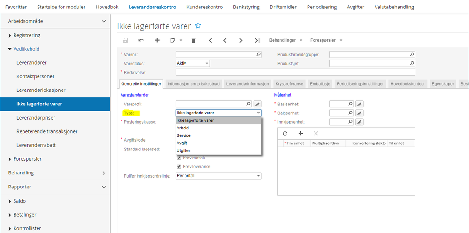The image size is (469, 233).
Task: Click edit pencil next to Vareprofil
Action: [x=258, y=104]
